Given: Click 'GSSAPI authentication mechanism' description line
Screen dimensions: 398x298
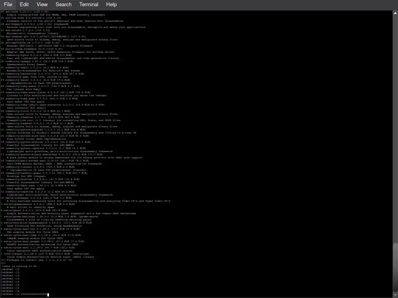Looking at the screenshot, I should (x=43, y=244).
